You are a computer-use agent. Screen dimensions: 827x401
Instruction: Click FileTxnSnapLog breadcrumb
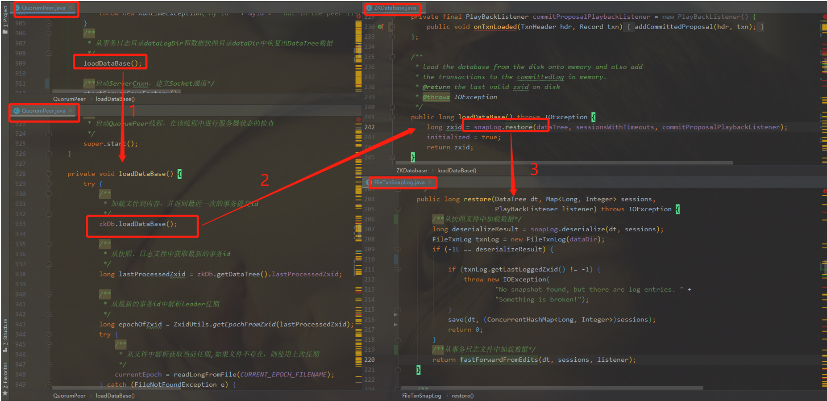(x=421, y=396)
